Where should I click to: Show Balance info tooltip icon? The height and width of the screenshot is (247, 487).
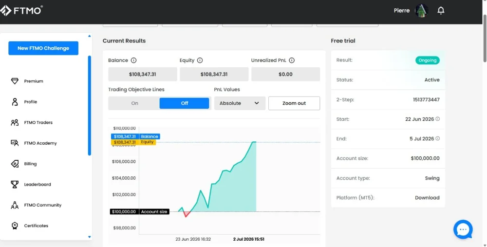point(133,60)
